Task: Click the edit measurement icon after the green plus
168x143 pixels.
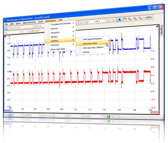Action: 113,116
